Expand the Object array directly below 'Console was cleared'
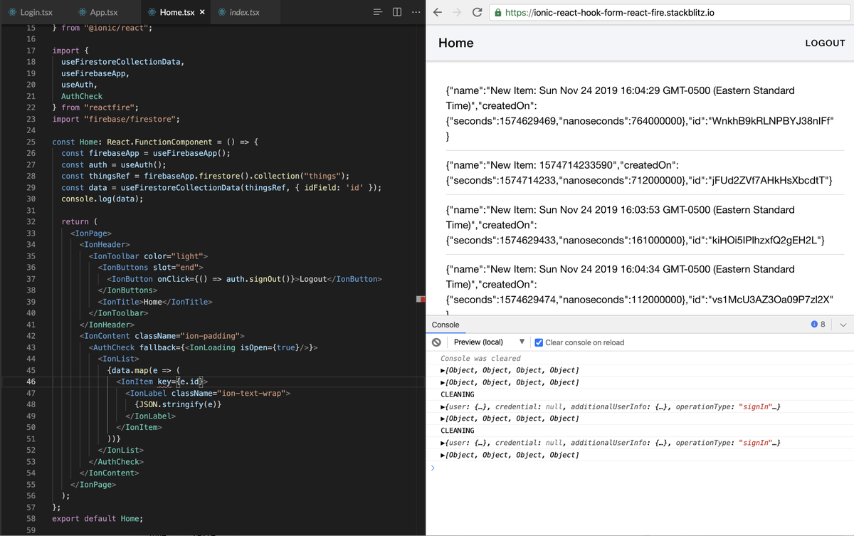 510,370
